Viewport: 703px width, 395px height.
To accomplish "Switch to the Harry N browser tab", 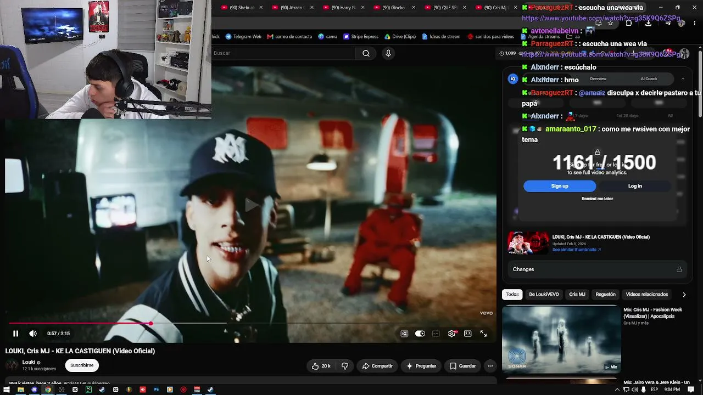I will tap(342, 8).
